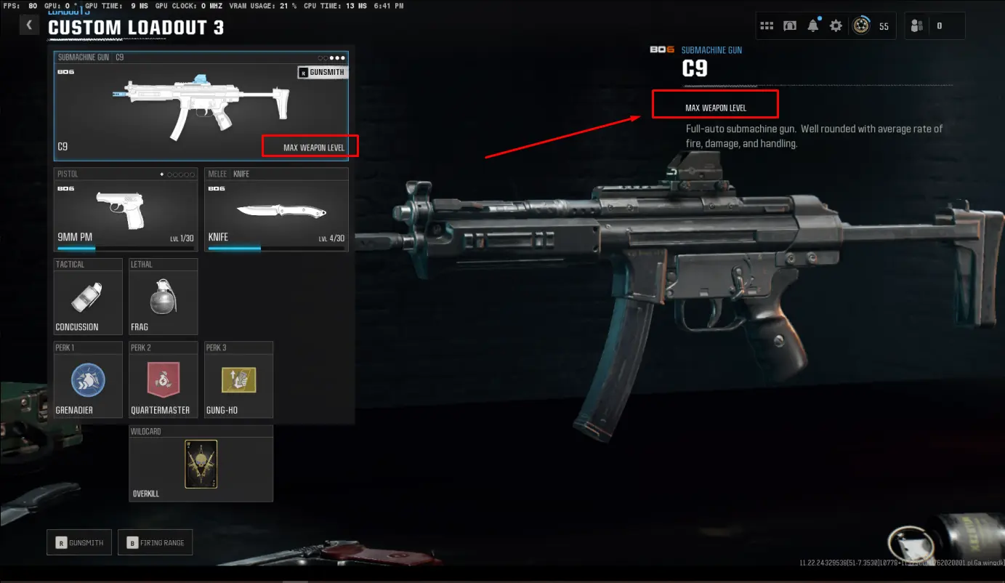Viewport: 1005px width, 583px height.
Task: Go back using the top-left arrow
Action: [29, 25]
